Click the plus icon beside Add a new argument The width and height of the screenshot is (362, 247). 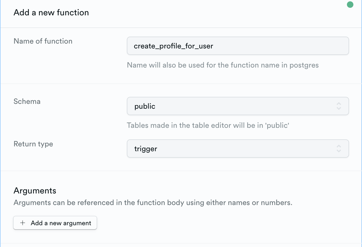[x=23, y=223]
